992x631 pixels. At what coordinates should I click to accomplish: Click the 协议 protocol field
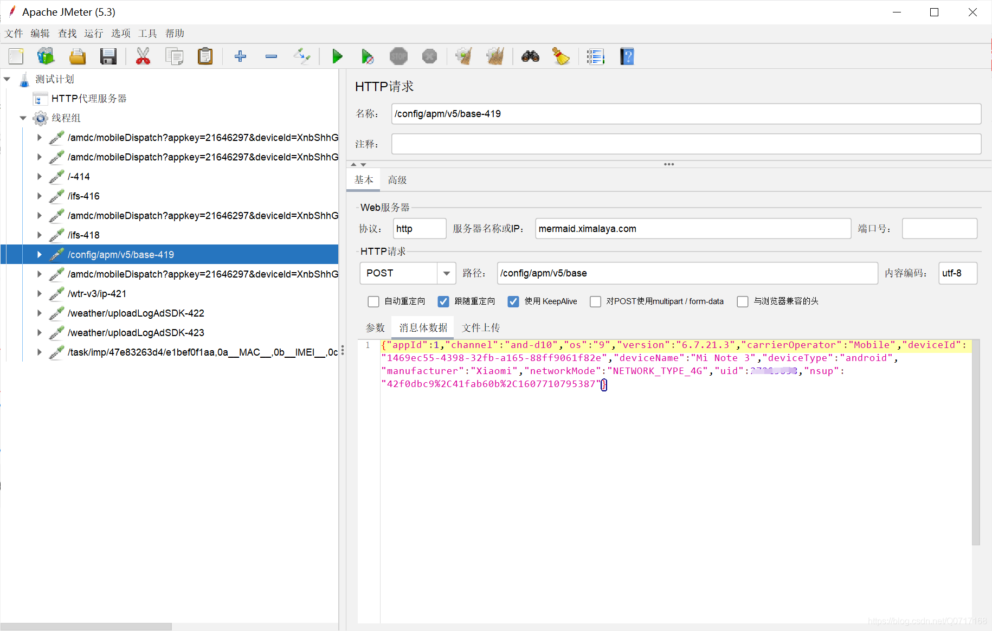point(419,229)
